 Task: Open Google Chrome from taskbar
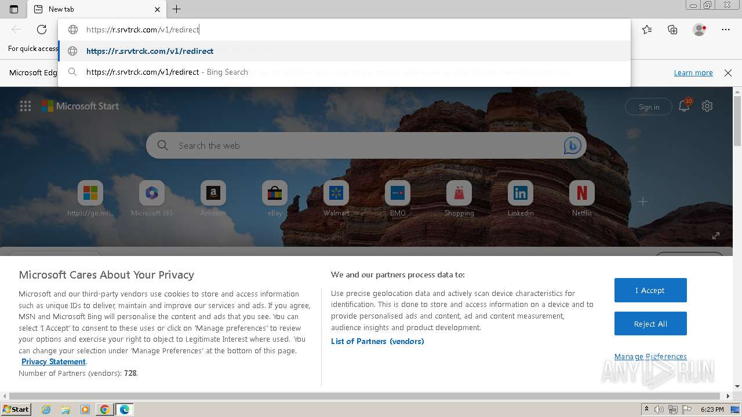104,409
